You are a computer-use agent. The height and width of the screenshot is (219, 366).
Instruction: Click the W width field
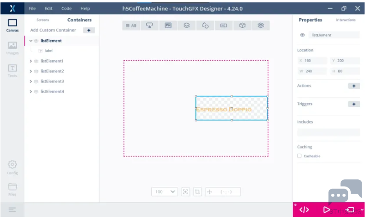pos(312,71)
